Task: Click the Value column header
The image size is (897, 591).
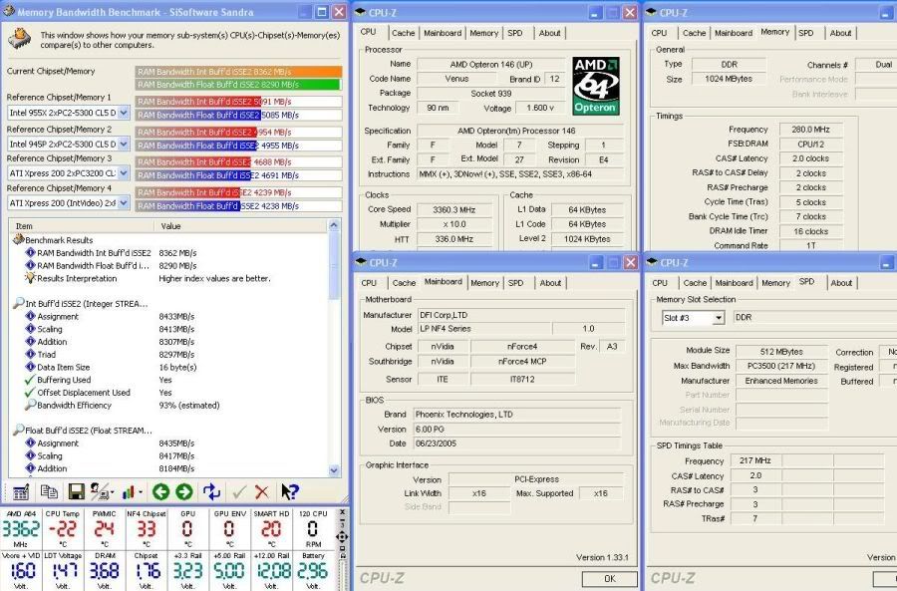Action: (240, 226)
